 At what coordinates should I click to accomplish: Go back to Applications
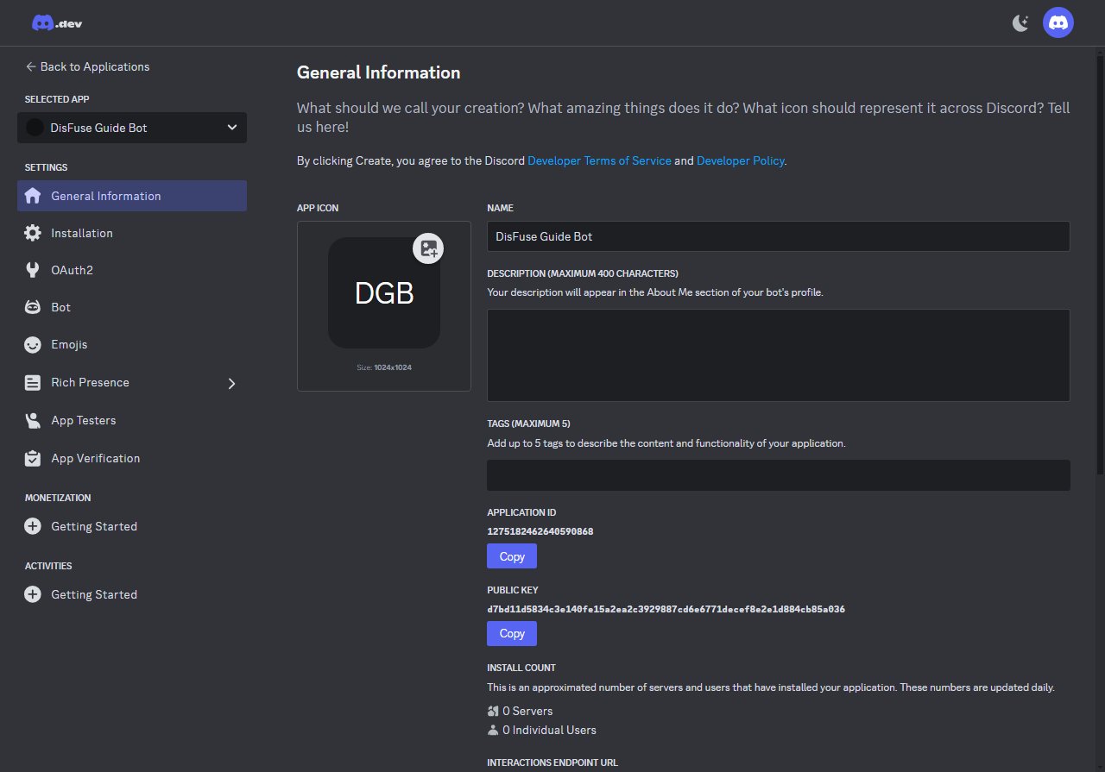87,66
